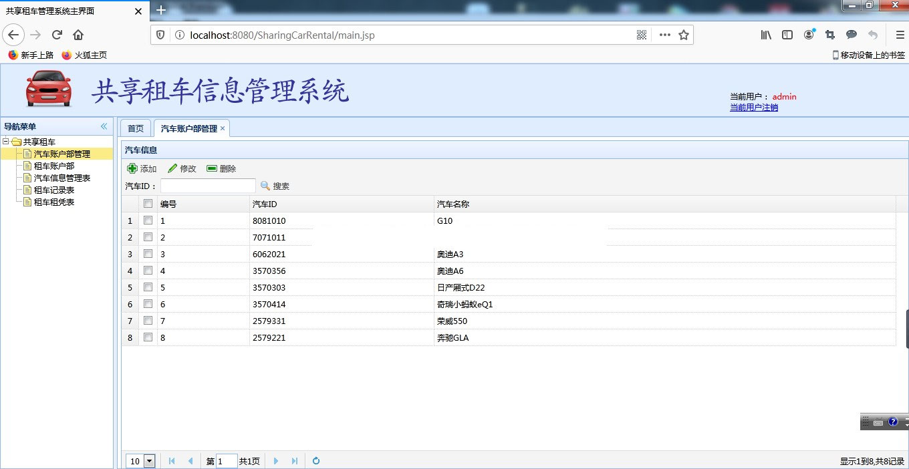The width and height of the screenshot is (909, 469).
Task: Log out via the 当前用户注销 link
Action: tap(754, 107)
